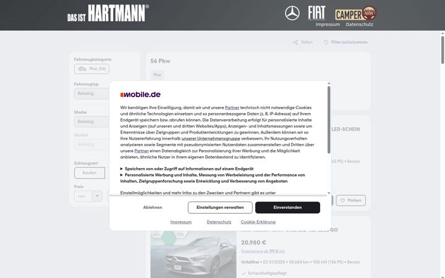Open the Cookie-Erklärung link
This screenshot has width=445, height=278.
pyautogui.click(x=258, y=222)
